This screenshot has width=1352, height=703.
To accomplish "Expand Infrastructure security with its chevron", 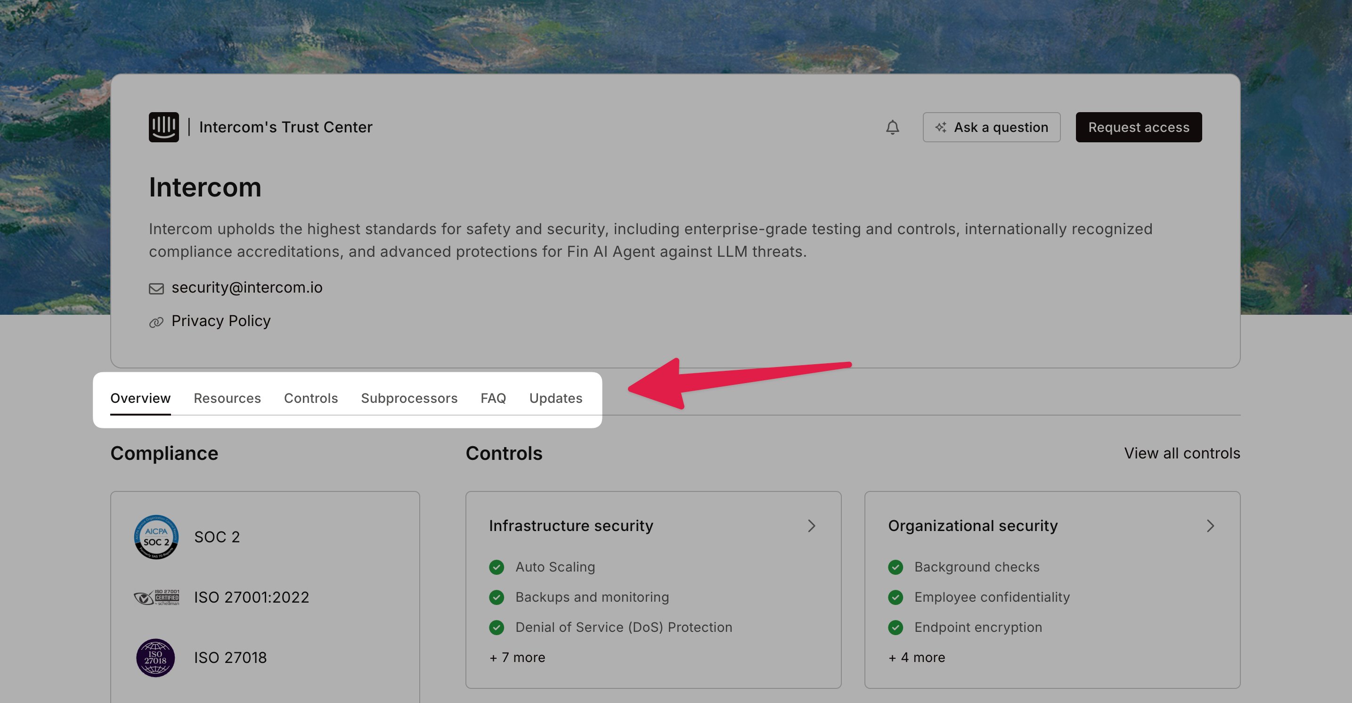I will pyautogui.click(x=811, y=526).
